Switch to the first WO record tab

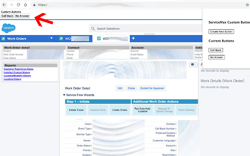click(x=73, y=39)
